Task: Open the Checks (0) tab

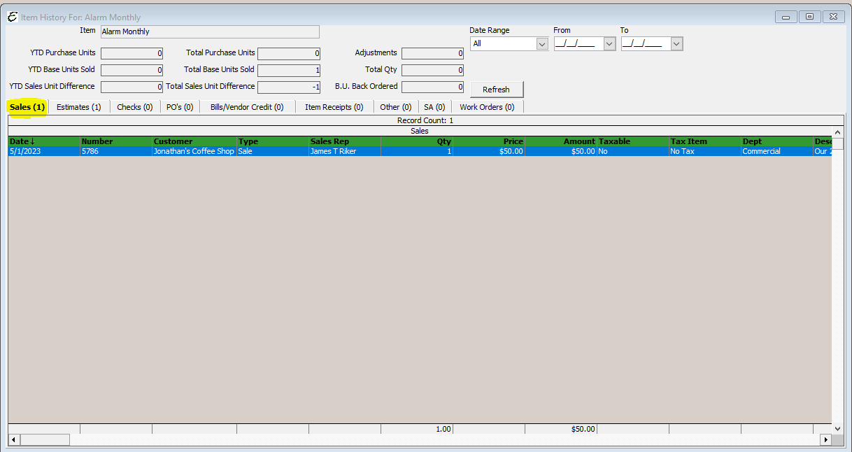Action: coord(134,107)
